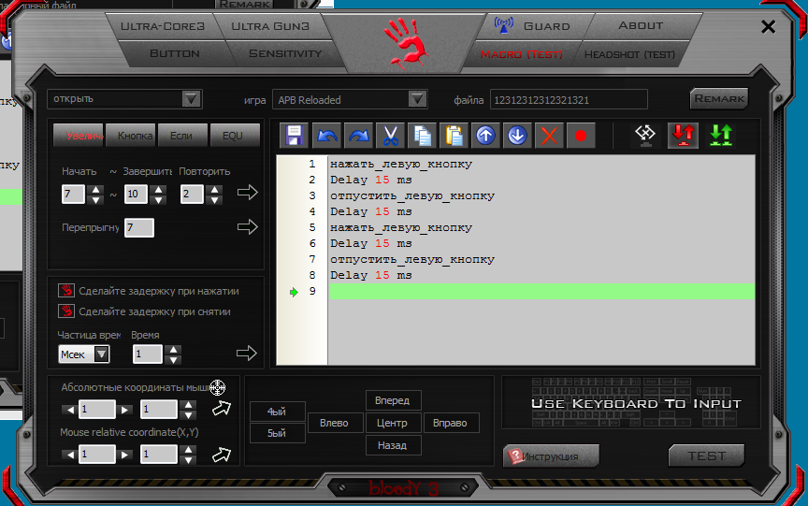
Task: Decrease relative Y coordinate value
Action: (x=189, y=459)
